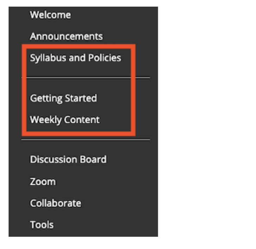This screenshot has width=256, height=249.
Task: Click the word Content in Weekly Content
Action: tap(82, 120)
